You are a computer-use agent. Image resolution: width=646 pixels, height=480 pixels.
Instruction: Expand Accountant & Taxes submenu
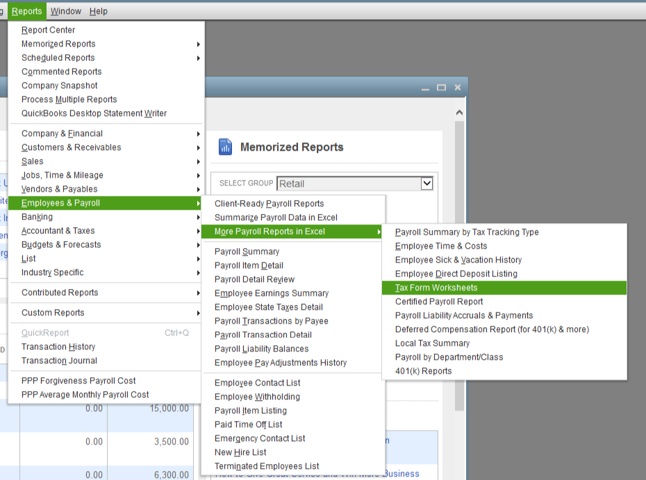coord(106,231)
